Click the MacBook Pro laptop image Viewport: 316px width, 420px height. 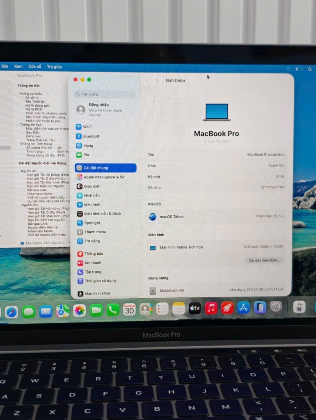[217, 112]
